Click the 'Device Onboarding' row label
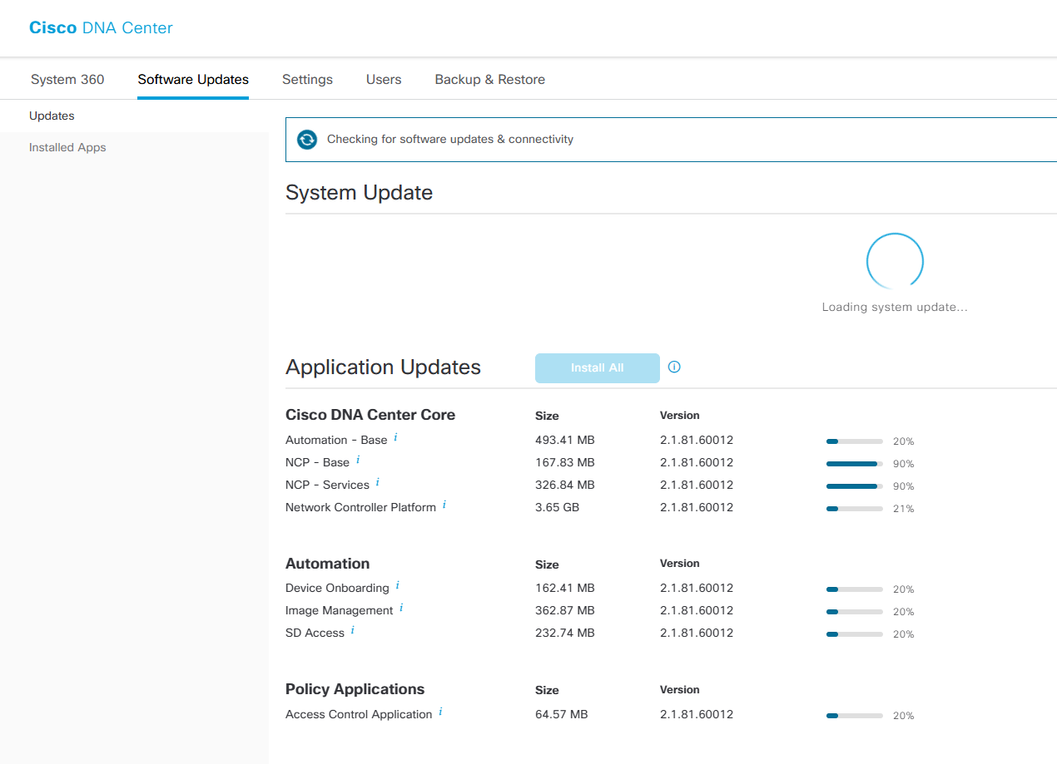Screen dimensions: 1057x764 [337, 588]
